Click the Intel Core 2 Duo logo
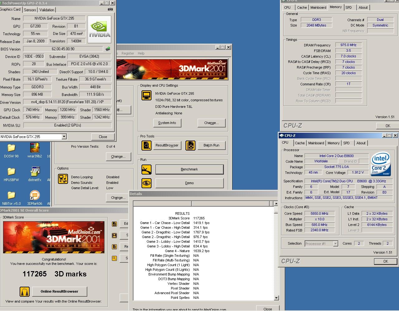The image size is (399, 311). tap(381, 164)
